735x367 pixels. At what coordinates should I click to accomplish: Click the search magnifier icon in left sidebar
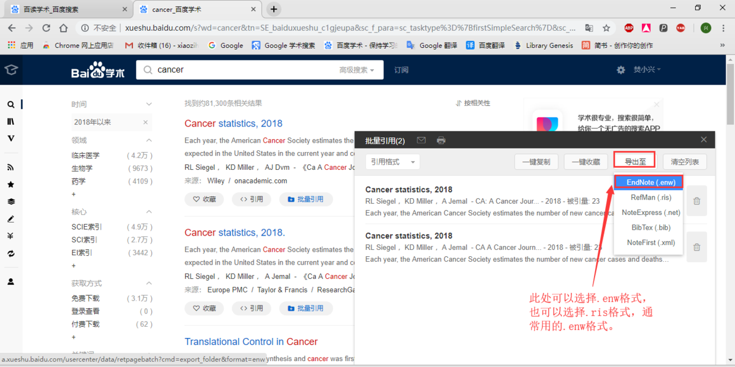[11, 105]
